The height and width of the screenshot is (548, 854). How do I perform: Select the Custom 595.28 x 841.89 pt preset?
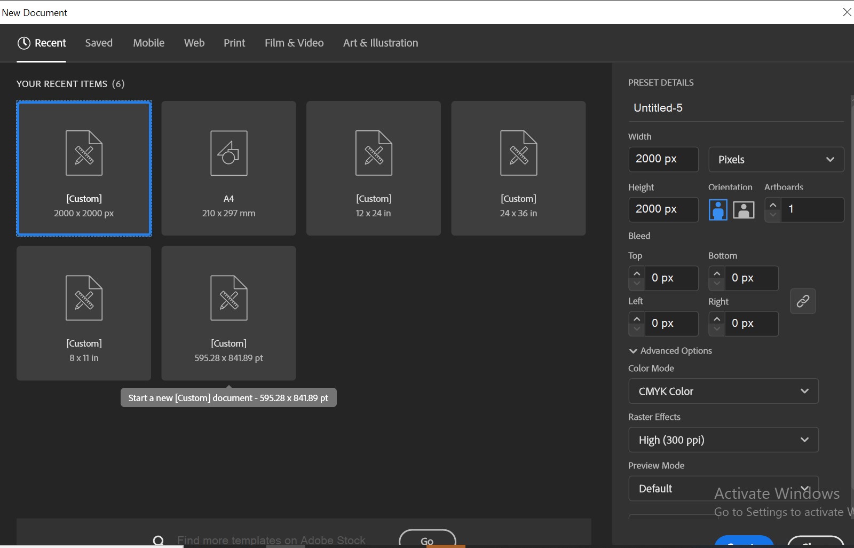point(228,313)
